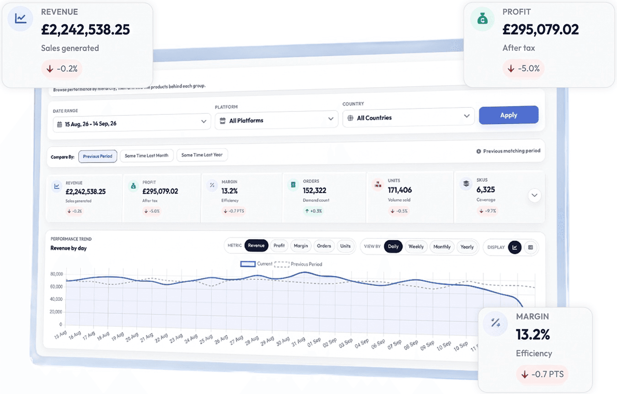This screenshot has width=617, height=394.
Task: Switch display to table view
Action: coord(531,247)
